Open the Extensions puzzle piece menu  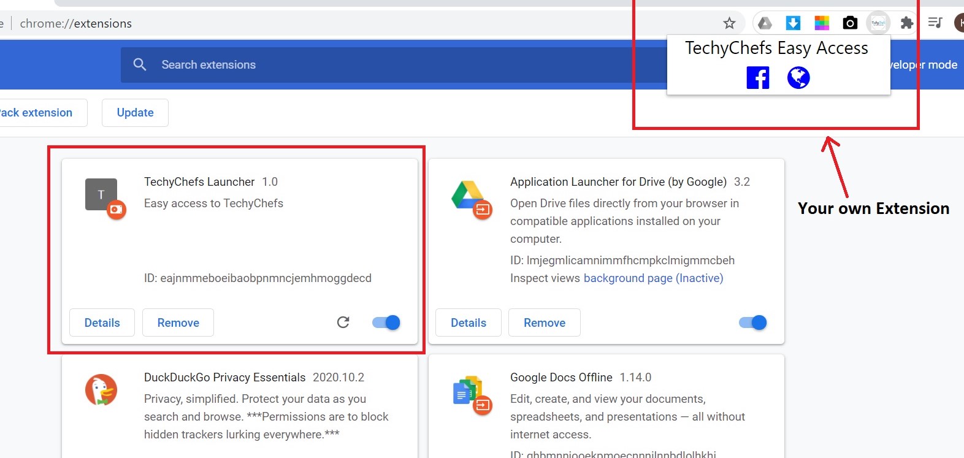906,23
